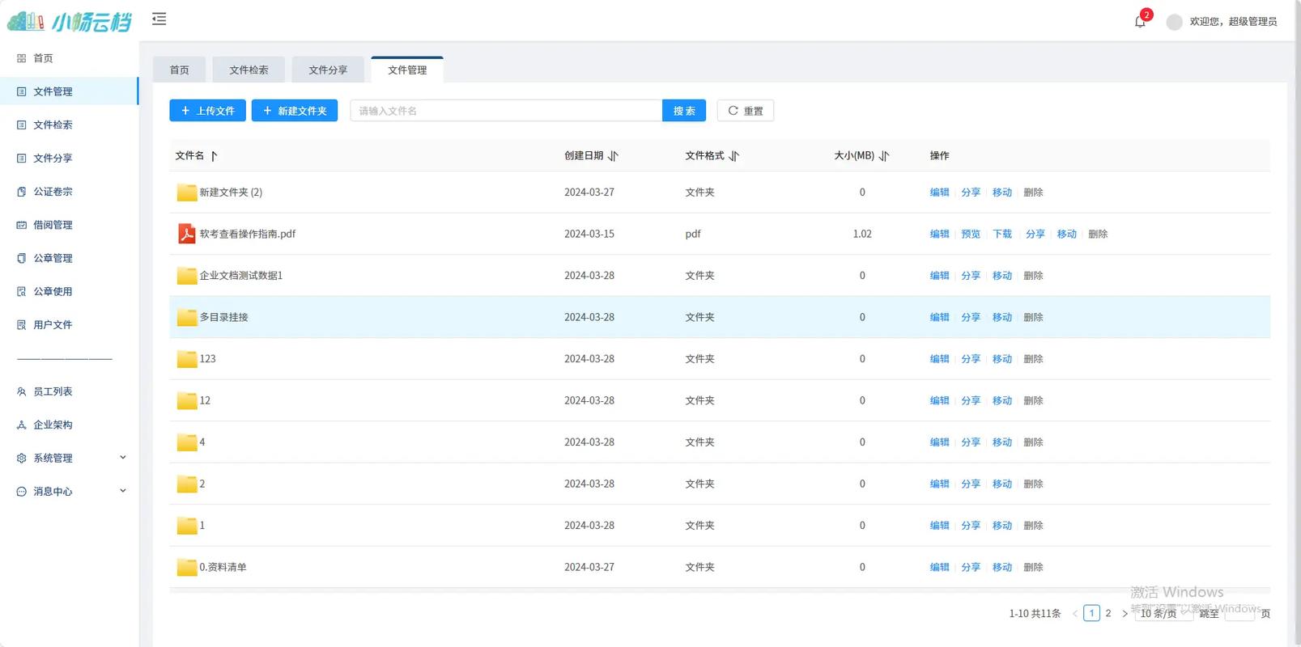Click the page jump input box
This screenshot has height=647, width=1301.
coord(1239,613)
